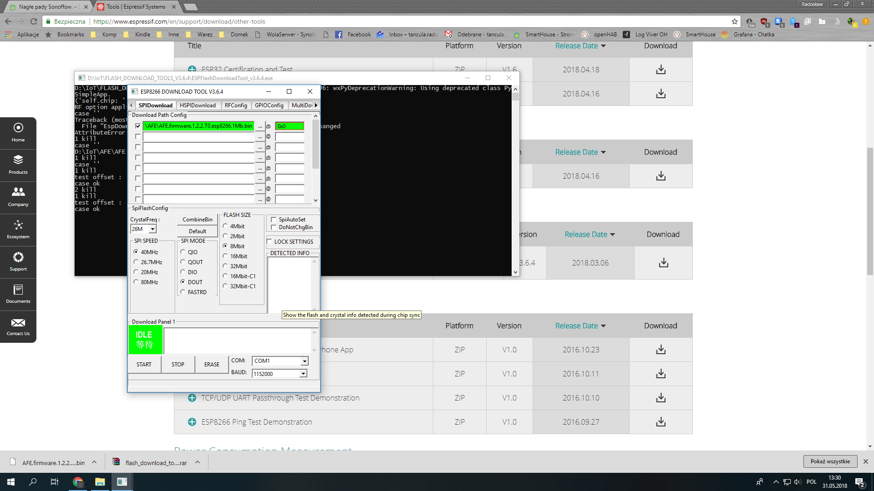Screen dimensions: 874x491
Task: Download the ZIP released 2016.10.23
Action: 661,350
